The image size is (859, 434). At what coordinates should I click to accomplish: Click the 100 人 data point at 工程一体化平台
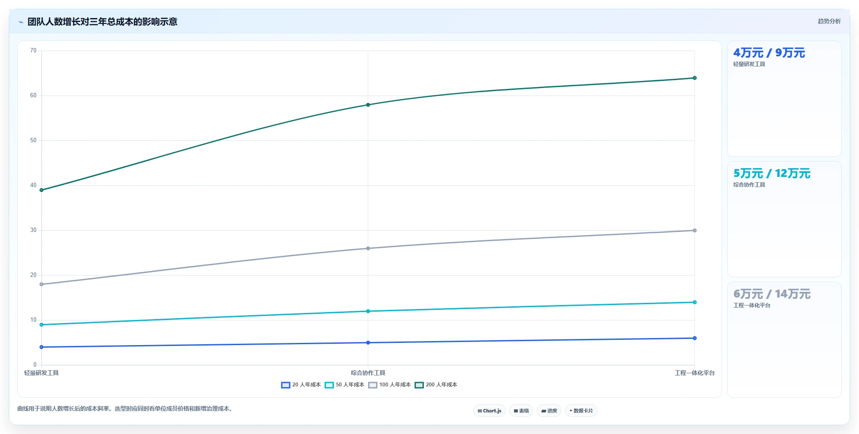[x=695, y=230]
